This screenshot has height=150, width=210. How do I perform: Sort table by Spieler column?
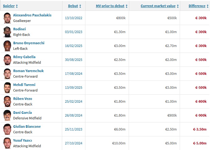pyautogui.click(x=10, y=6)
